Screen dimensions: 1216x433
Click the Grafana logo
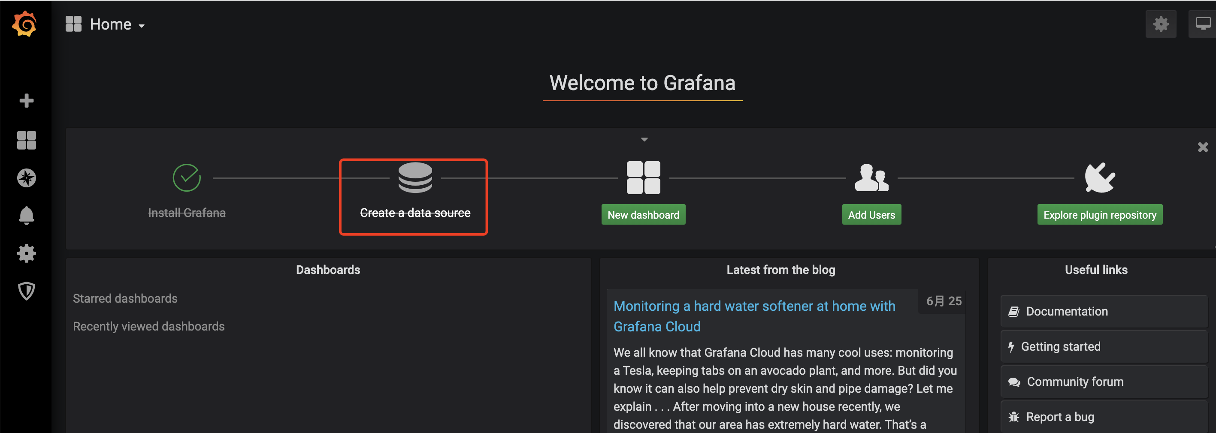pos(24,24)
